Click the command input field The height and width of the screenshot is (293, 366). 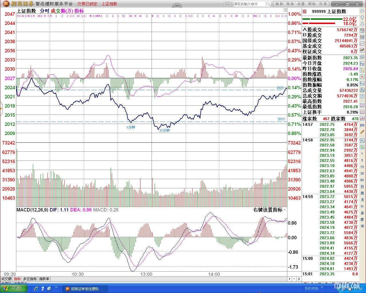[x=249, y=4]
